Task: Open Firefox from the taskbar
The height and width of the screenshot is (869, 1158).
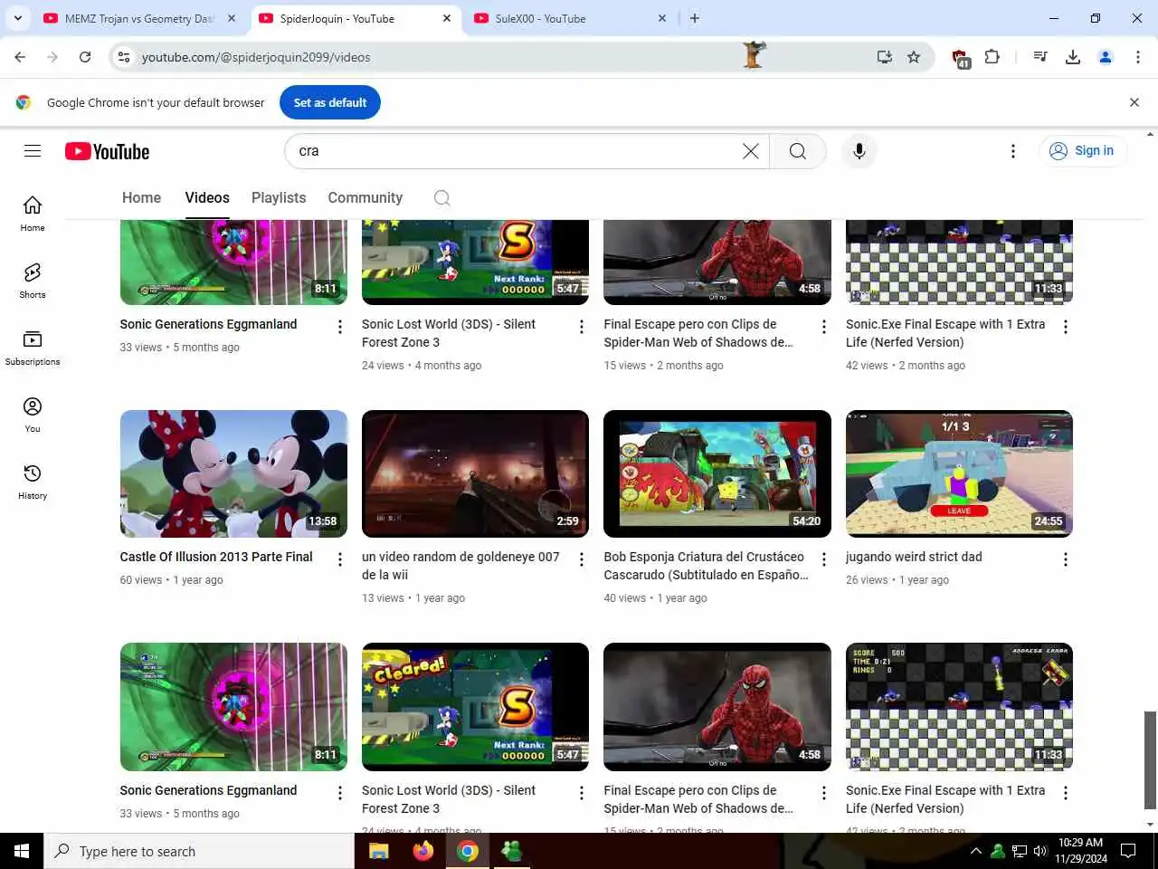Action: [x=423, y=851]
